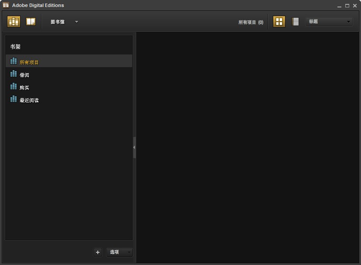Select the 借阅 bookshelf
Viewport: 361px width, 265px height.
coord(69,74)
